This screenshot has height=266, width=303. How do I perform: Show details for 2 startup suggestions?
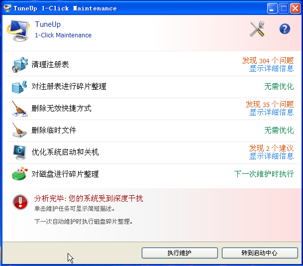(271, 156)
